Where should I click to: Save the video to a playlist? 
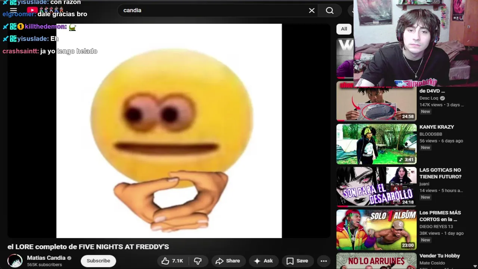[x=297, y=261]
